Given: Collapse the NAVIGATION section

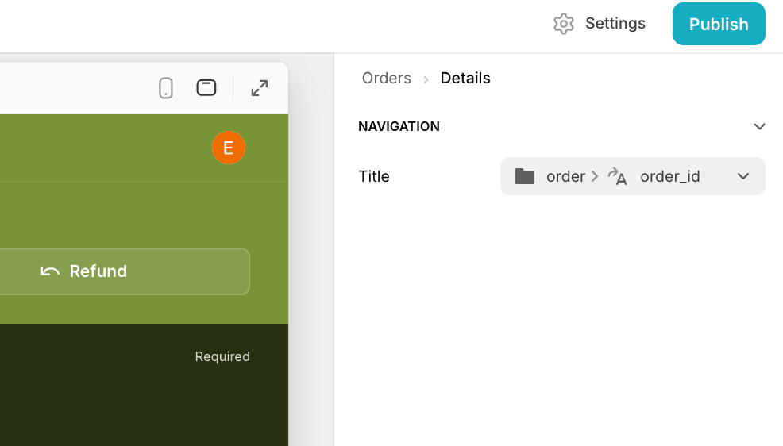Looking at the screenshot, I should tap(759, 127).
